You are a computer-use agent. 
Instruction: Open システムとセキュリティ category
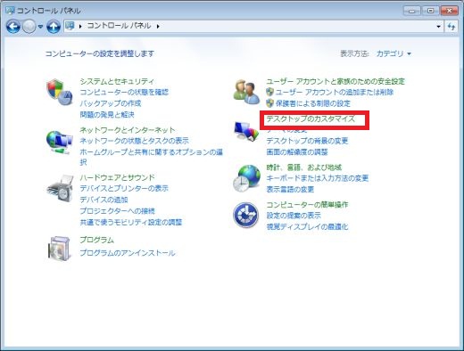(117, 81)
